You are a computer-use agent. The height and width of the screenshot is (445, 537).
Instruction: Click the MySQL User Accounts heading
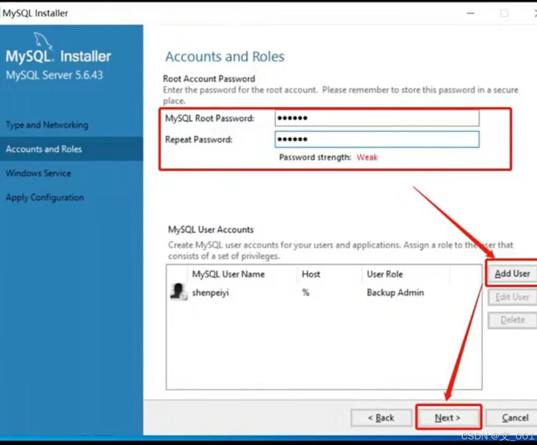pos(211,230)
